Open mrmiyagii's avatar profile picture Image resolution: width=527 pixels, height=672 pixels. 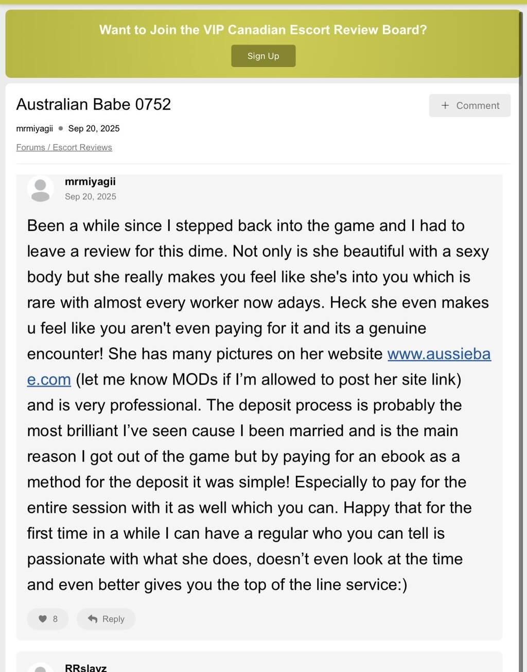click(x=40, y=189)
